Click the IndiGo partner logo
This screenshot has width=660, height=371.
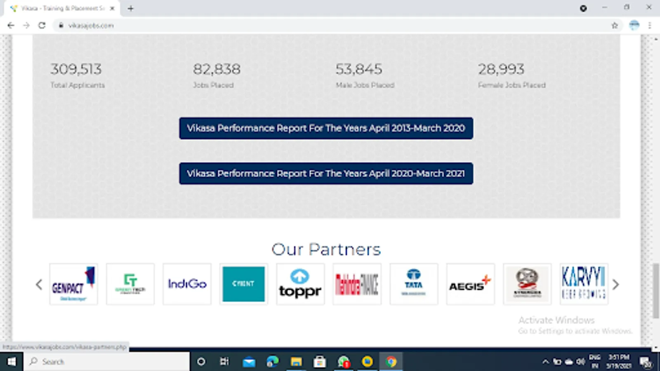[x=187, y=284]
